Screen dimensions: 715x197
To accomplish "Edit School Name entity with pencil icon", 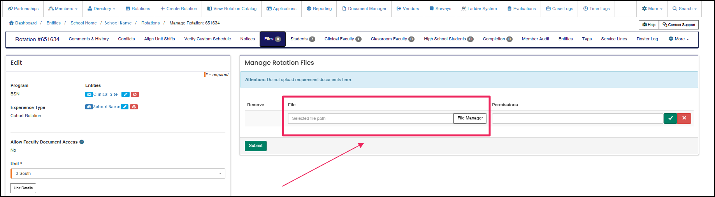I will 125,107.
